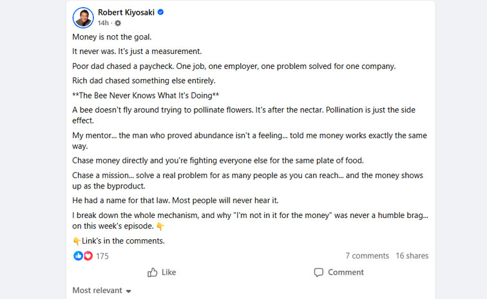Click "The Bee Never Knows What It's Doing" line
The width and height of the screenshot is (487, 299).
pyautogui.click(x=146, y=96)
